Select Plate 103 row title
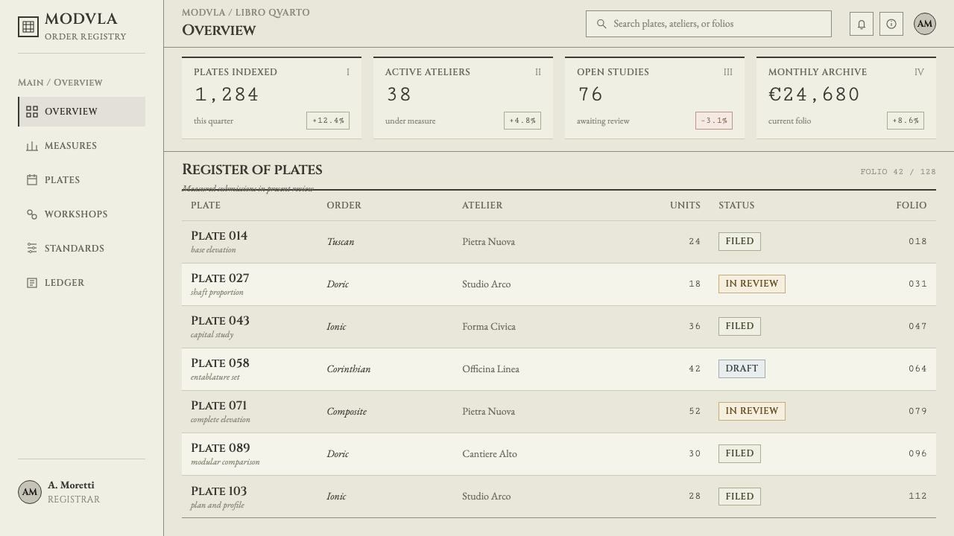 point(218,491)
